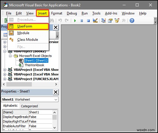The height and width of the screenshot is (133, 158).
Task: Click properties list scroll down arrow
Action: 54,128
